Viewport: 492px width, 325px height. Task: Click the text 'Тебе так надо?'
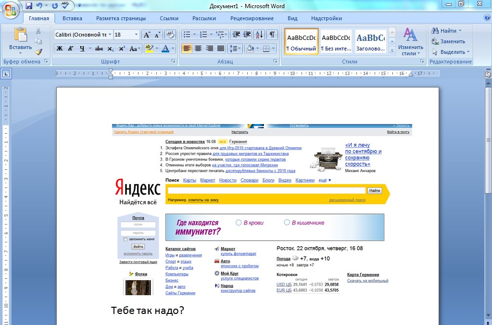click(x=148, y=310)
